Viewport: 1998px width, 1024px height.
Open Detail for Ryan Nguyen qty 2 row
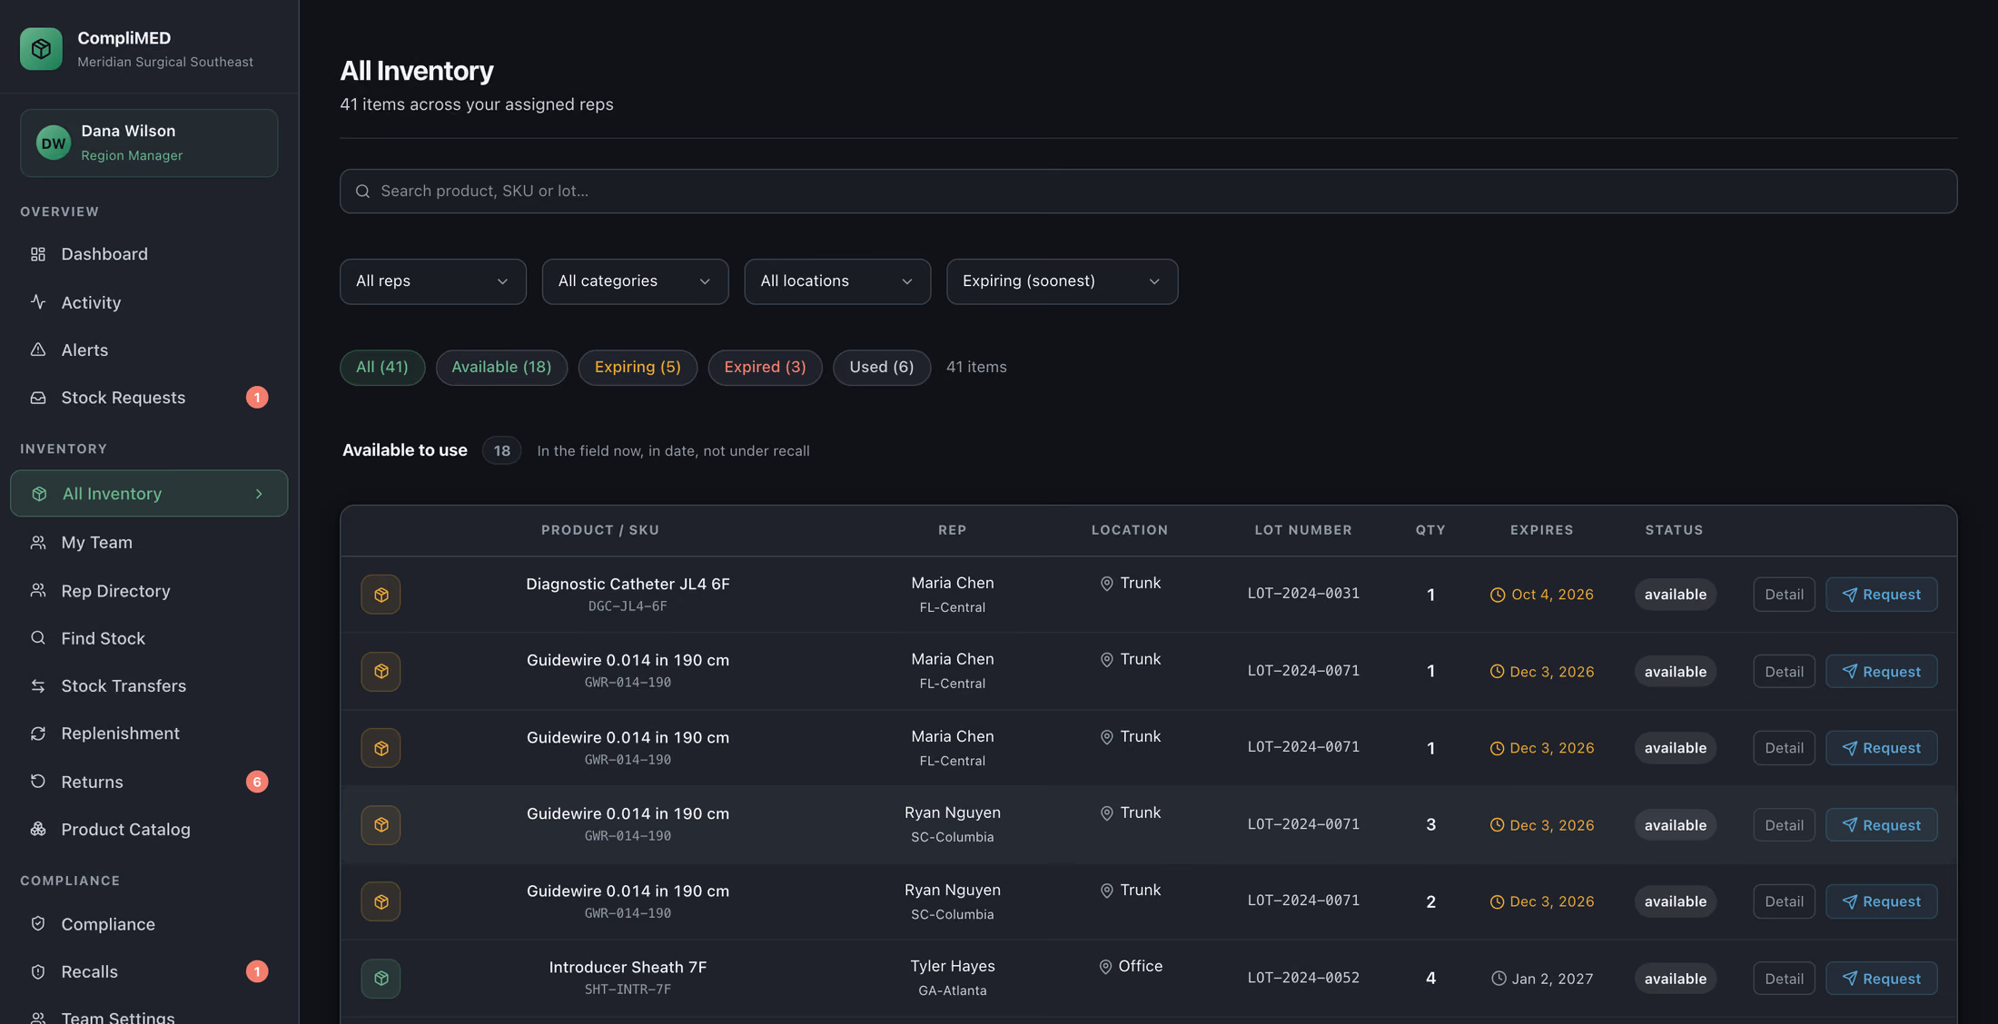coord(1784,901)
